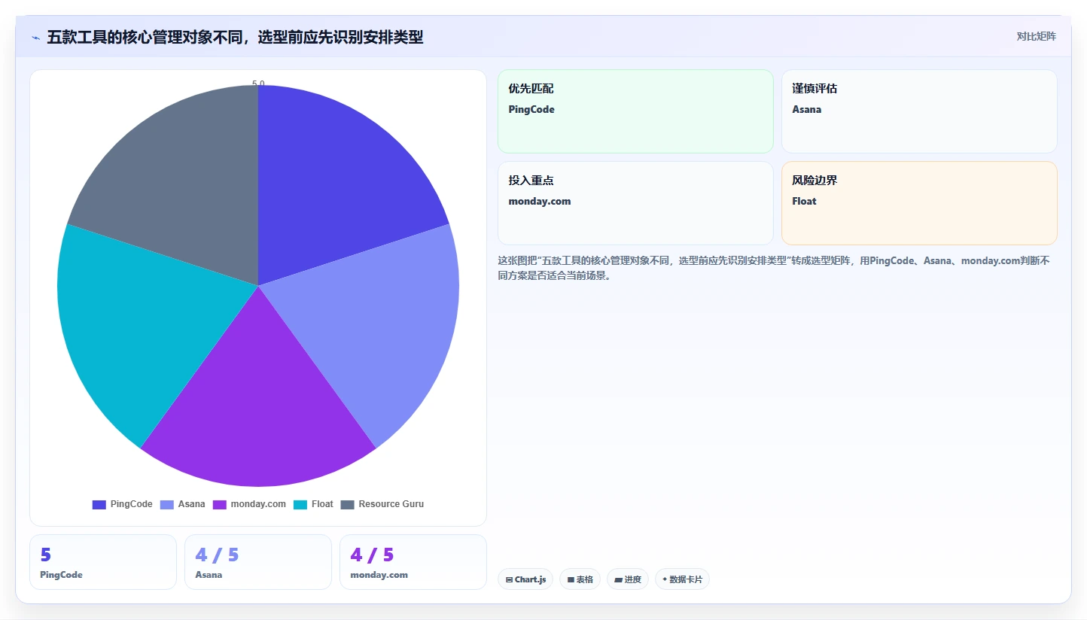Select the 数据卡片 tag chip
Image resolution: width=1087 pixels, height=620 pixels.
pos(682,579)
